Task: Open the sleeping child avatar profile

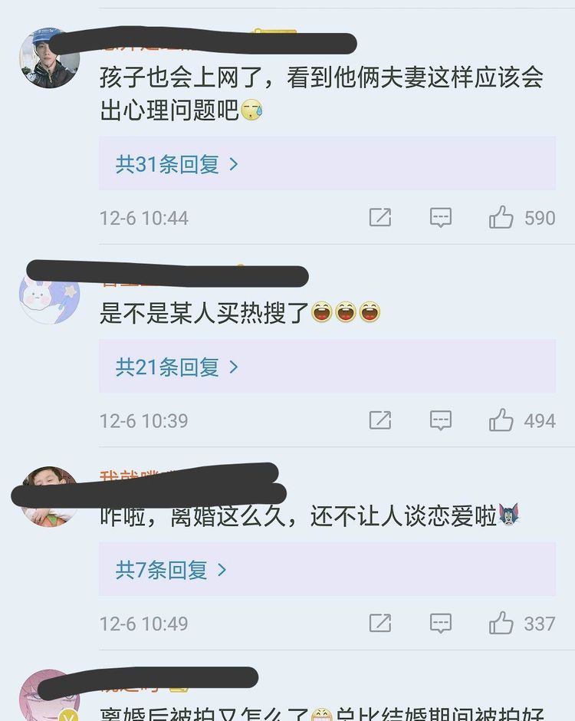Action: (49, 496)
